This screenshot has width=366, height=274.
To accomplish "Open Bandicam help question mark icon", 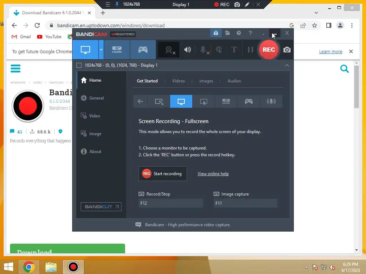I will [250, 33].
